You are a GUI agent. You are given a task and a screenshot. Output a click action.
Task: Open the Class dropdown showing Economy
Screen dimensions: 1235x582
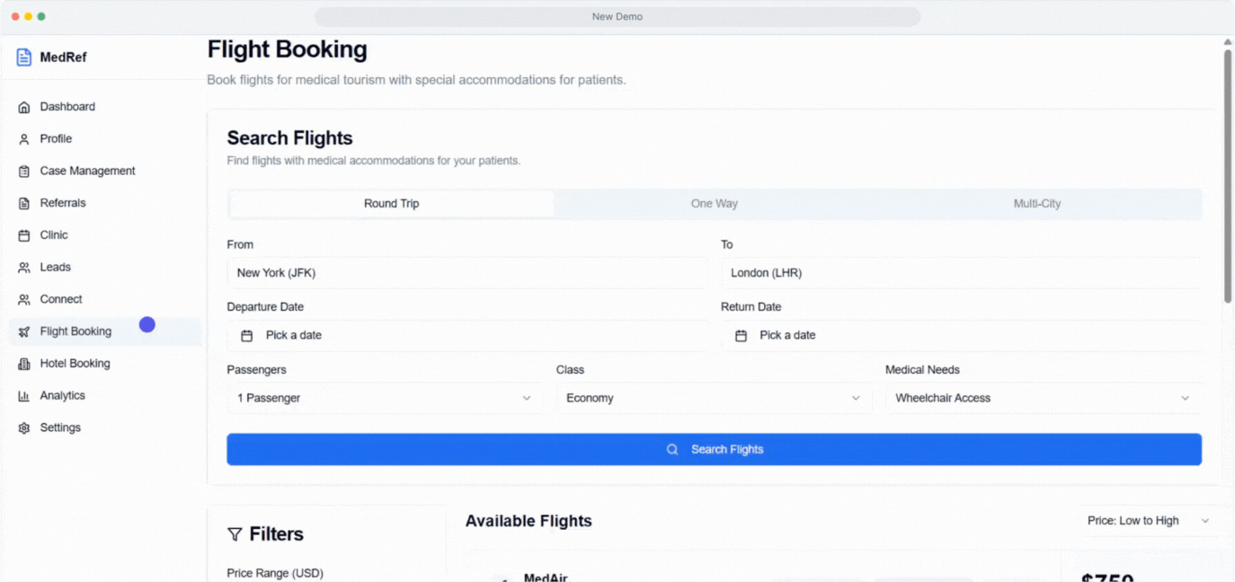[714, 398]
